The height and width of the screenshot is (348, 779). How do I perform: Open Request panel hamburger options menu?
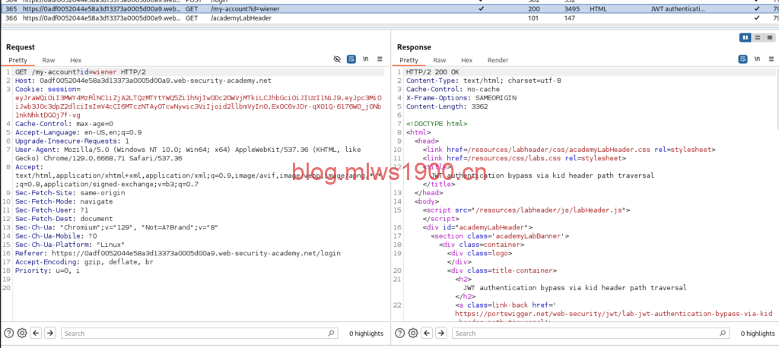point(380,59)
